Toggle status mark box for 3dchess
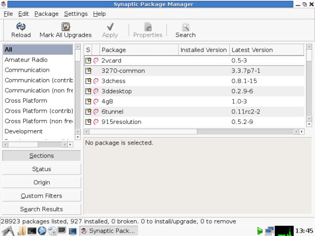The image size is (315, 236). (x=88, y=81)
